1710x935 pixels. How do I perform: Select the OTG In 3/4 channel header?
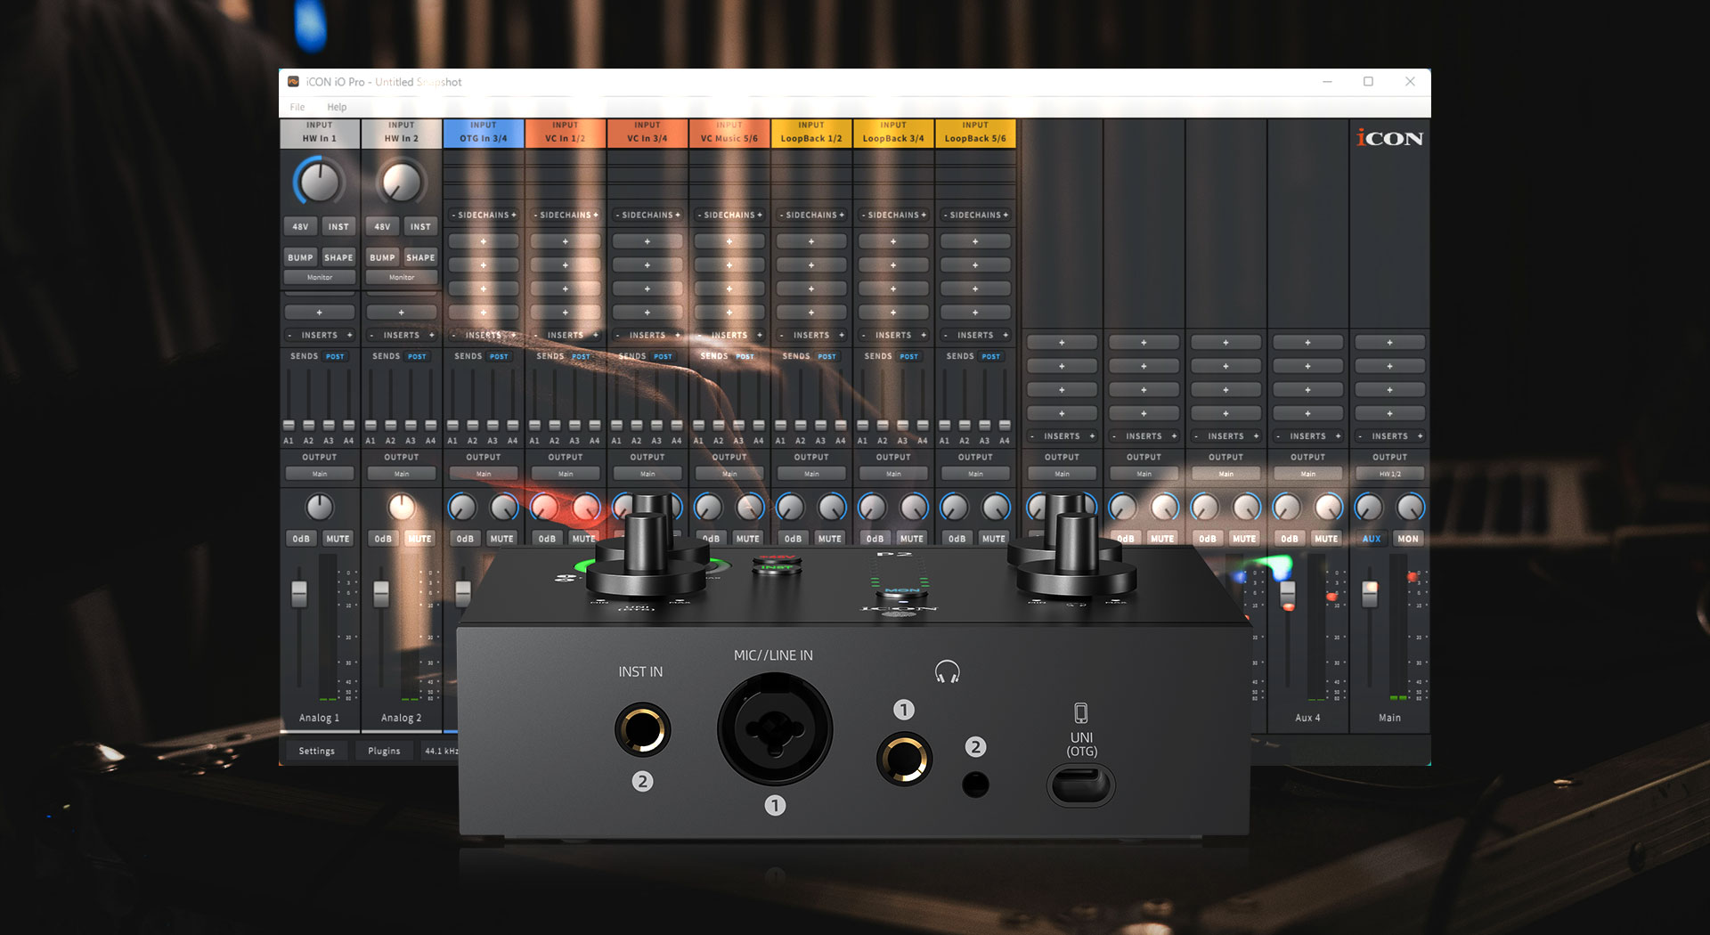484,133
